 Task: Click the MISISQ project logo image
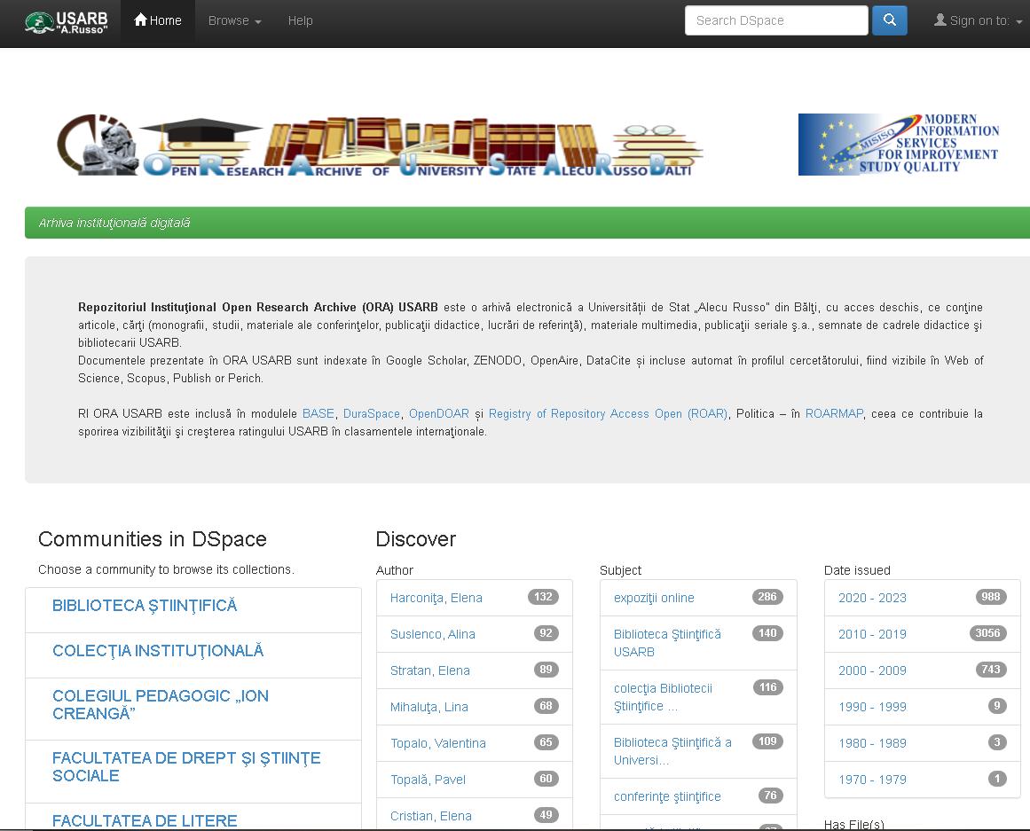tap(899, 144)
